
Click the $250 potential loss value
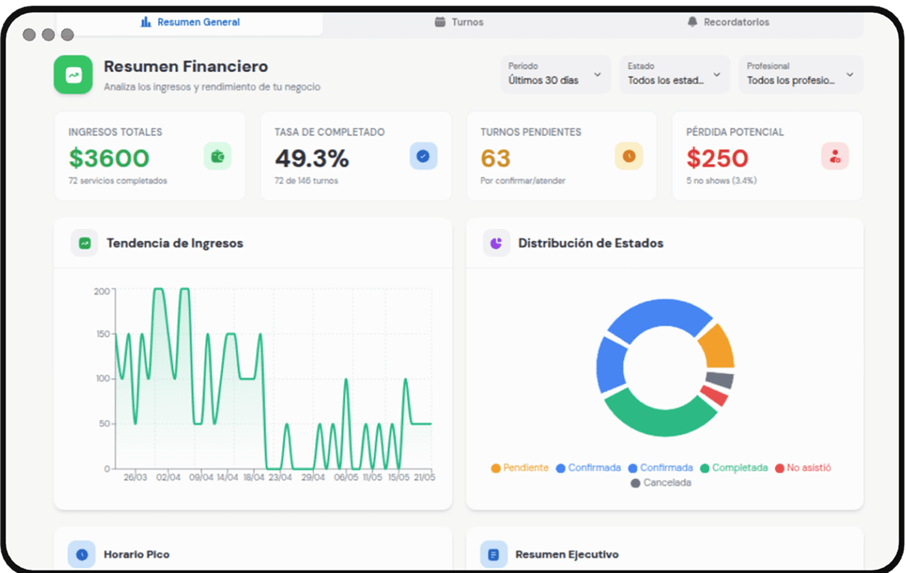(x=717, y=158)
